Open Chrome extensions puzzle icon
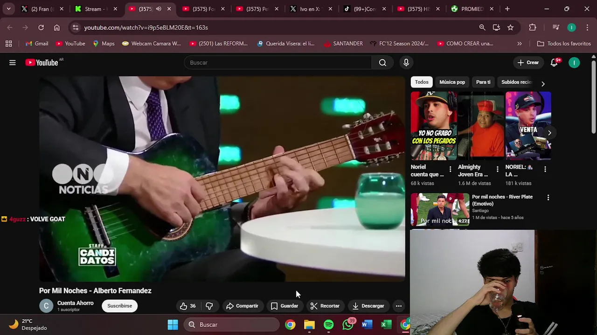The width and height of the screenshot is (597, 335). coord(533,27)
